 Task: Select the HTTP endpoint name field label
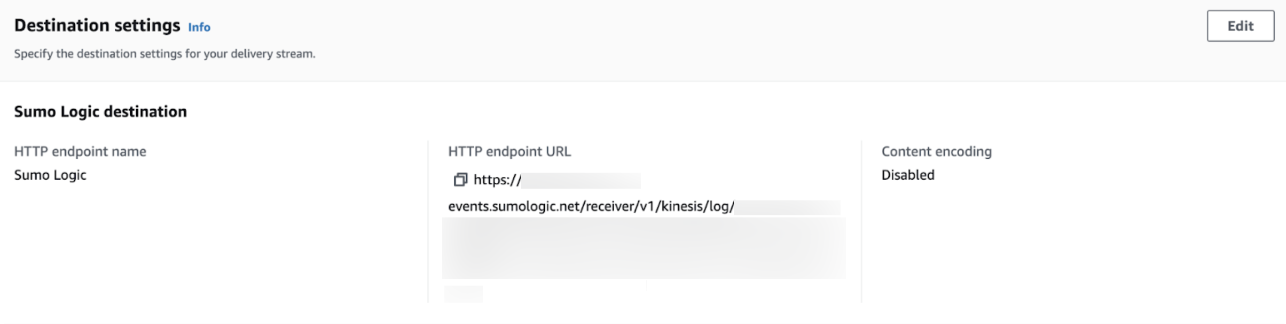[80, 151]
